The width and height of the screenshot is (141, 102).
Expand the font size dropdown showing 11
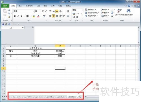(40, 11)
